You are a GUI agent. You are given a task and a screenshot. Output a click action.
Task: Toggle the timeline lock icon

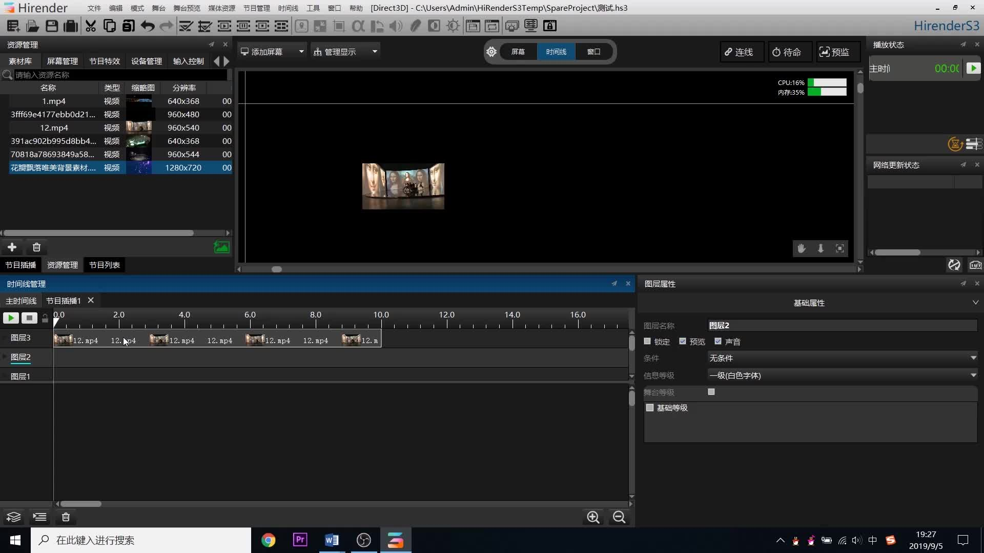[45, 318]
